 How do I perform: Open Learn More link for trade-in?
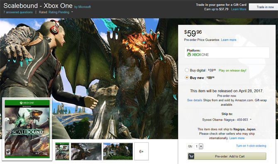[239, 9]
